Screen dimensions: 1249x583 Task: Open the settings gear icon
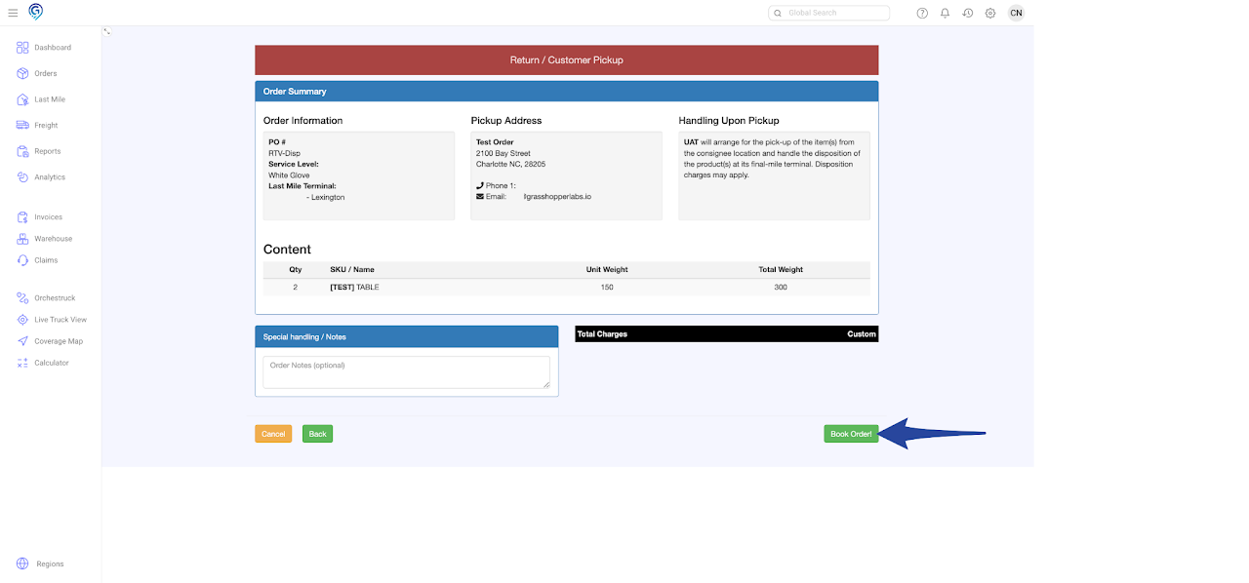[x=990, y=13]
